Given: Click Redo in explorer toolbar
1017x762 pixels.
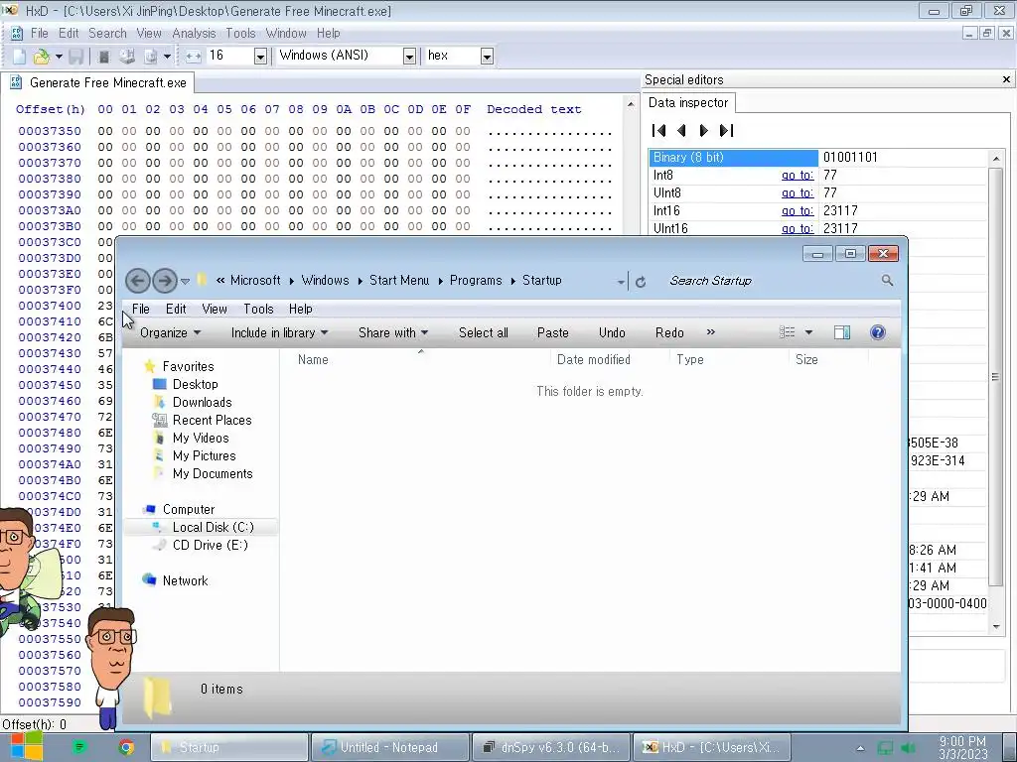Looking at the screenshot, I should click(669, 332).
